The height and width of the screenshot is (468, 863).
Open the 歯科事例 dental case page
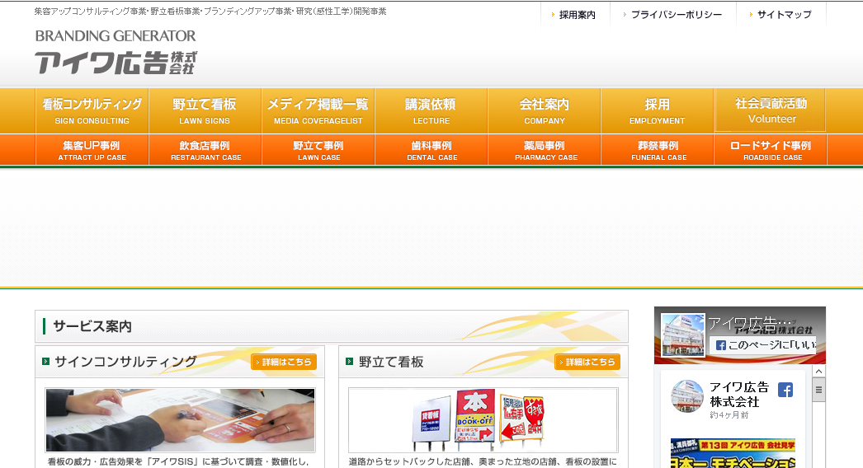point(431,150)
